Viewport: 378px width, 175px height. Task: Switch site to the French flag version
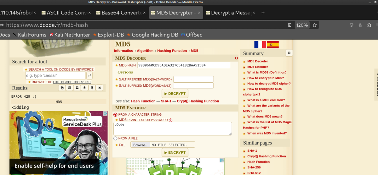tap(260, 45)
